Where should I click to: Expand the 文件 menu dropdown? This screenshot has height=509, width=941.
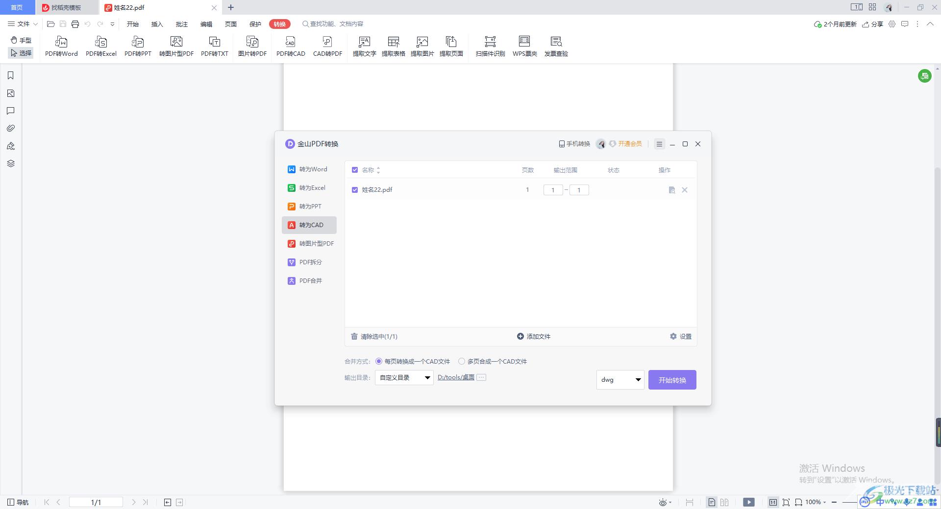[23, 24]
